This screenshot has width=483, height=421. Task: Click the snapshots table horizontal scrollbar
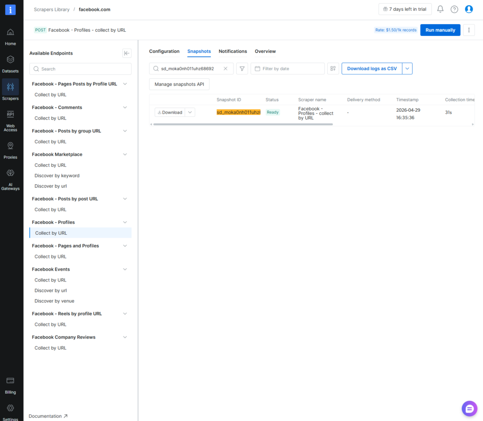243,124
